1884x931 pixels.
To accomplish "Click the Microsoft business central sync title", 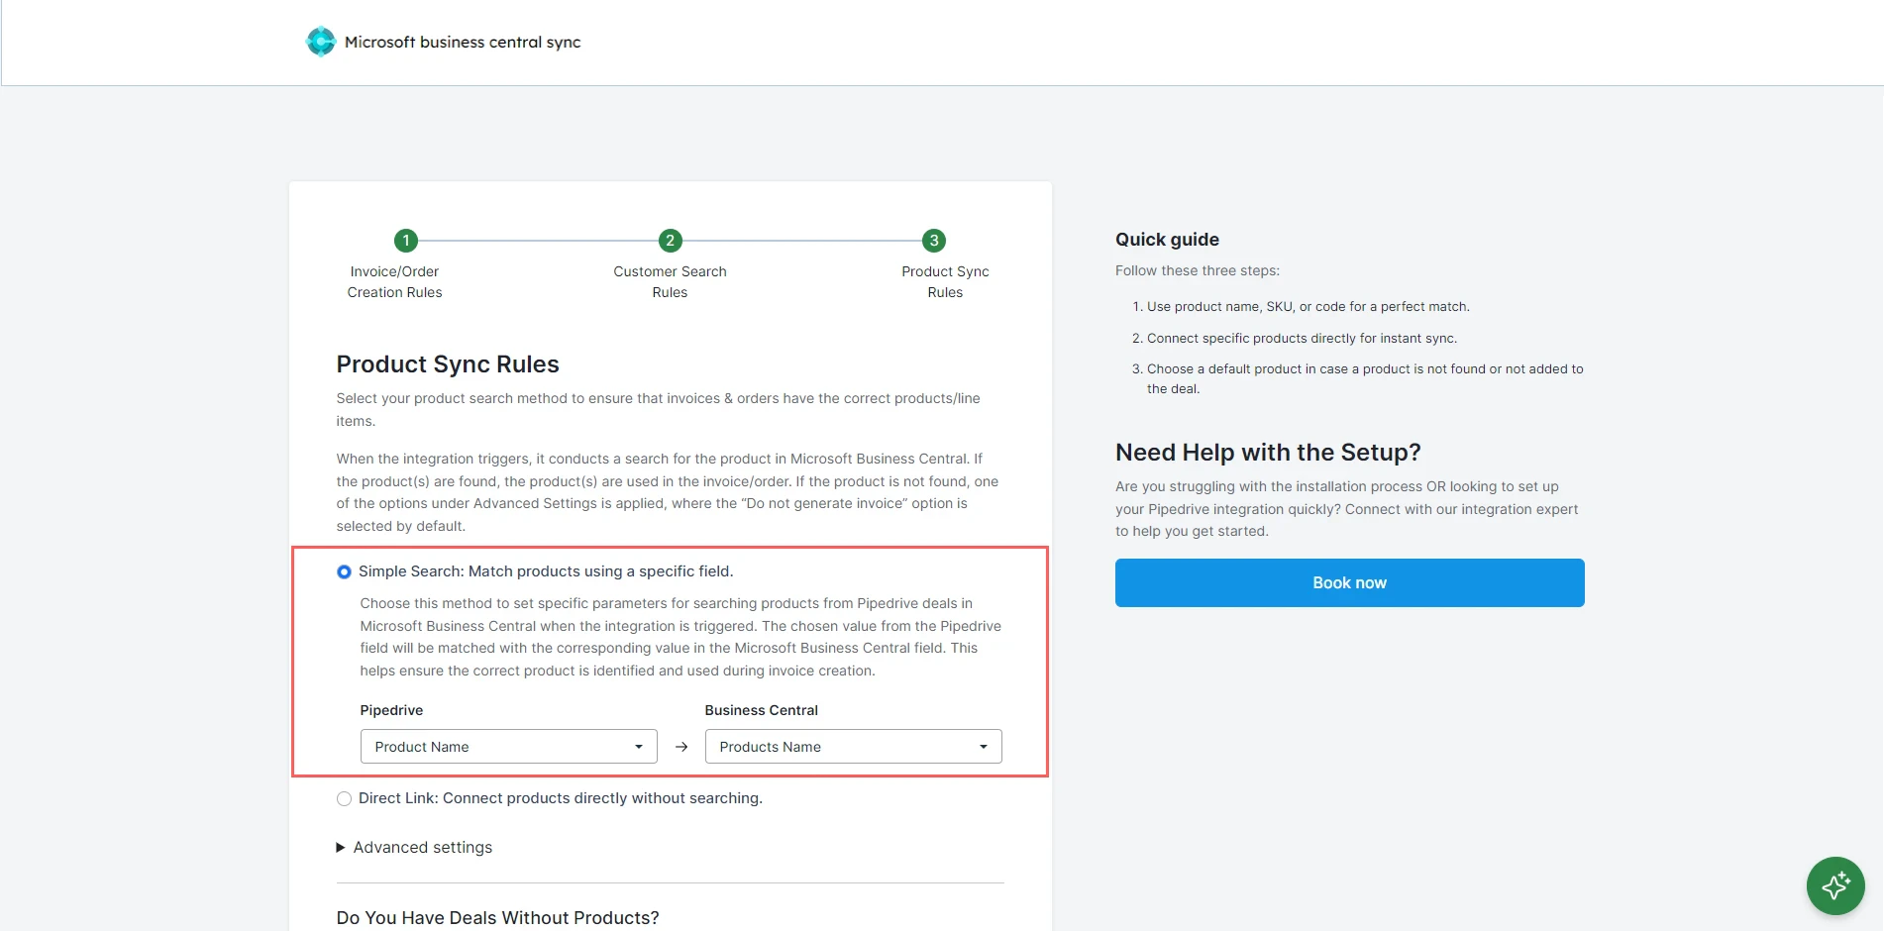I will (x=463, y=42).
